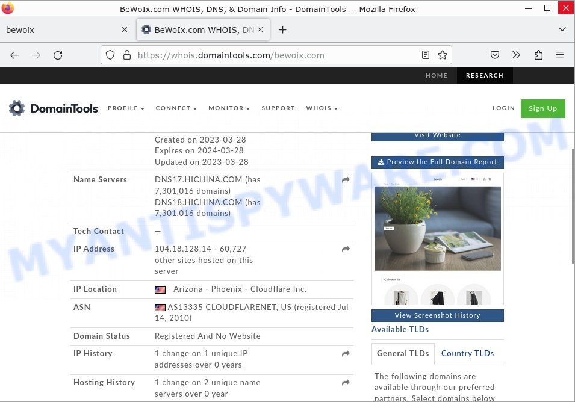This screenshot has height=402, width=575.
Task: Click Expires on 2024-03-28 text
Action: tap(199, 150)
